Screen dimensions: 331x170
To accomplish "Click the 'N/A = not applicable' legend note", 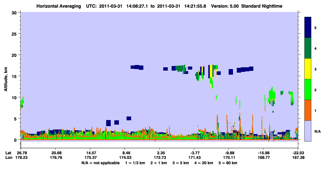I will coord(100,163).
